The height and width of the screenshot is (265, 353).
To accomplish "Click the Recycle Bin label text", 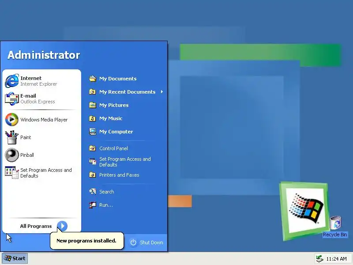I will point(335,235).
